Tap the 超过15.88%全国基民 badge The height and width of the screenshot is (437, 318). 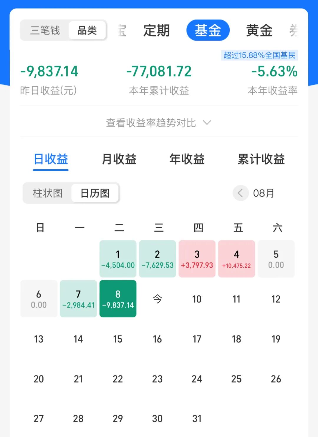(259, 55)
